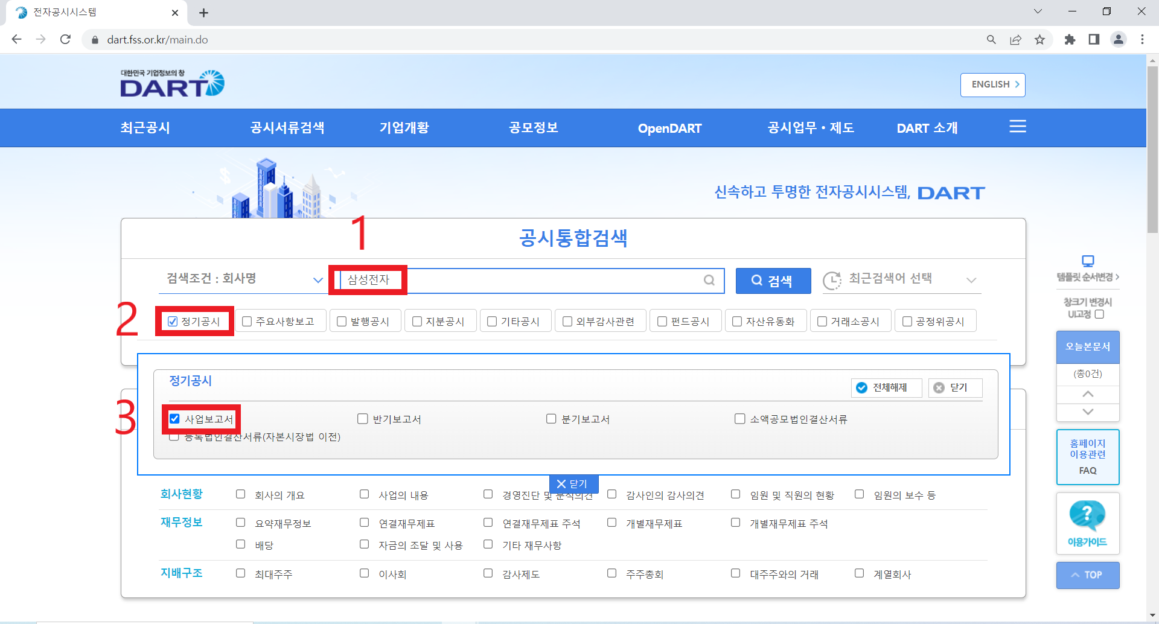Toggle 창크기 변경시 UI고정 checkbox
This screenshot has width=1159, height=624.
point(1099,314)
